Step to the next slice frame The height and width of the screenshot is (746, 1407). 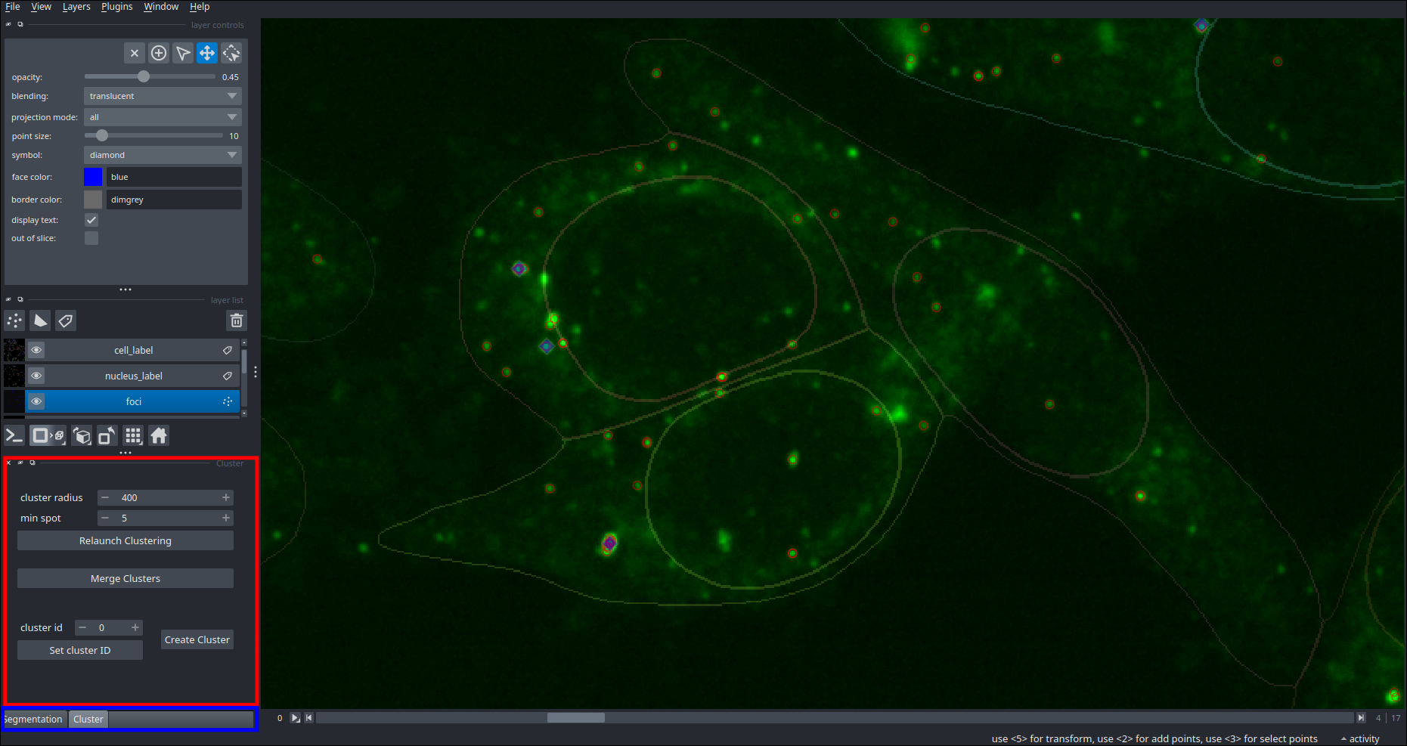click(1361, 718)
